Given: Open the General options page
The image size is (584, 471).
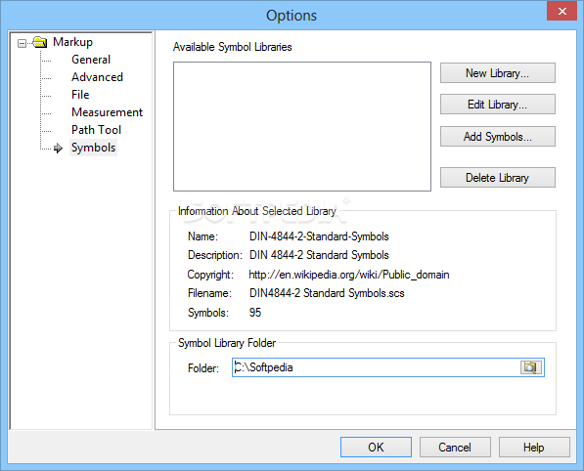Looking at the screenshot, I should click(x=91, y=60).
